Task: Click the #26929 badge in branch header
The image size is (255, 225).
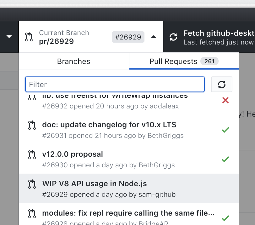Action: (x=128, y=37)
